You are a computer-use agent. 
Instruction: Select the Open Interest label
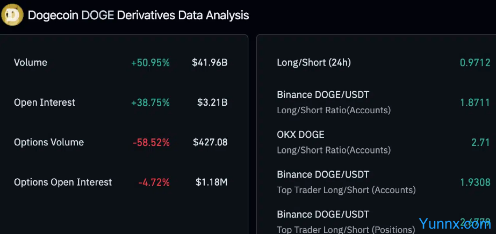pos(45,103)
